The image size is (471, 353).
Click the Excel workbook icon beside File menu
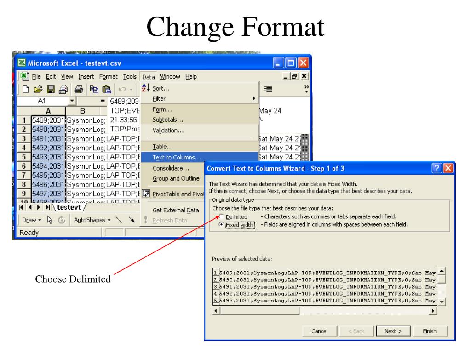coord(24,76)
